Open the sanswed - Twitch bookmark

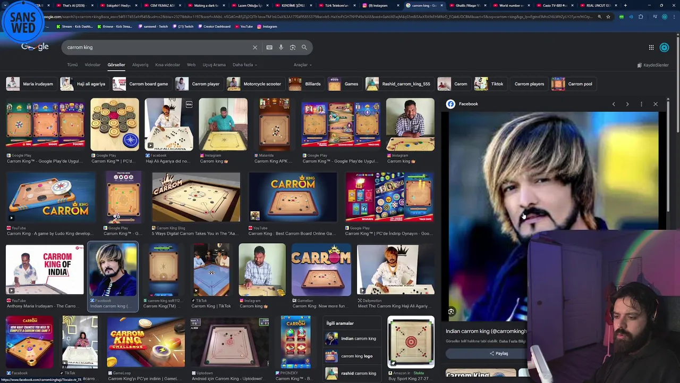coord(153,27)
